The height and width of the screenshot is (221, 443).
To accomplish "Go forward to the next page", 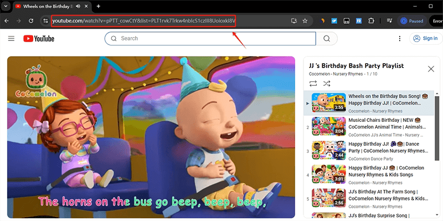I will pos(19,21).
